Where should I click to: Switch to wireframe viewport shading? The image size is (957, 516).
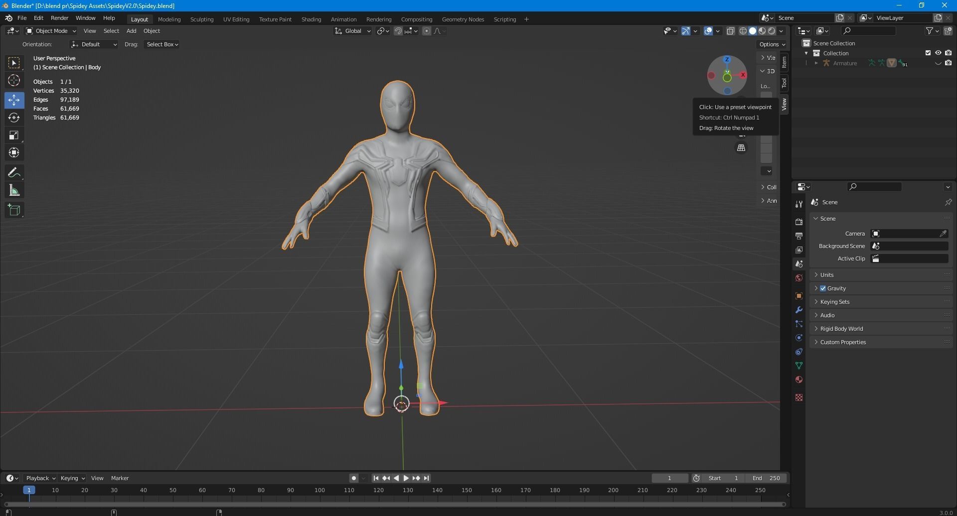pyautogui.click(x=743, y=31)
